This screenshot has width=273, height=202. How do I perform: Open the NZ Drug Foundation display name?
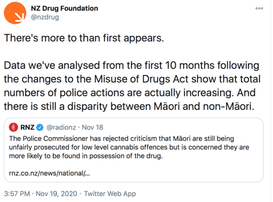click(64, 9)
